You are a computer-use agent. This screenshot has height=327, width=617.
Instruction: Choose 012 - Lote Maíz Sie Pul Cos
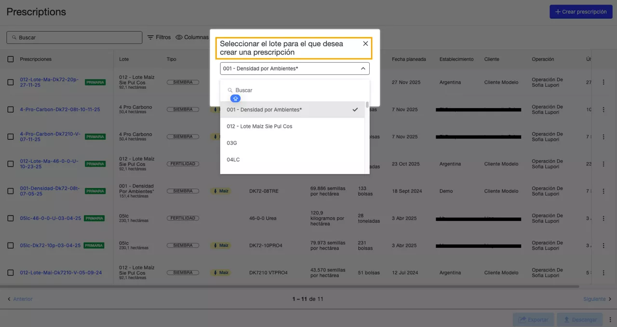point(259,126)
